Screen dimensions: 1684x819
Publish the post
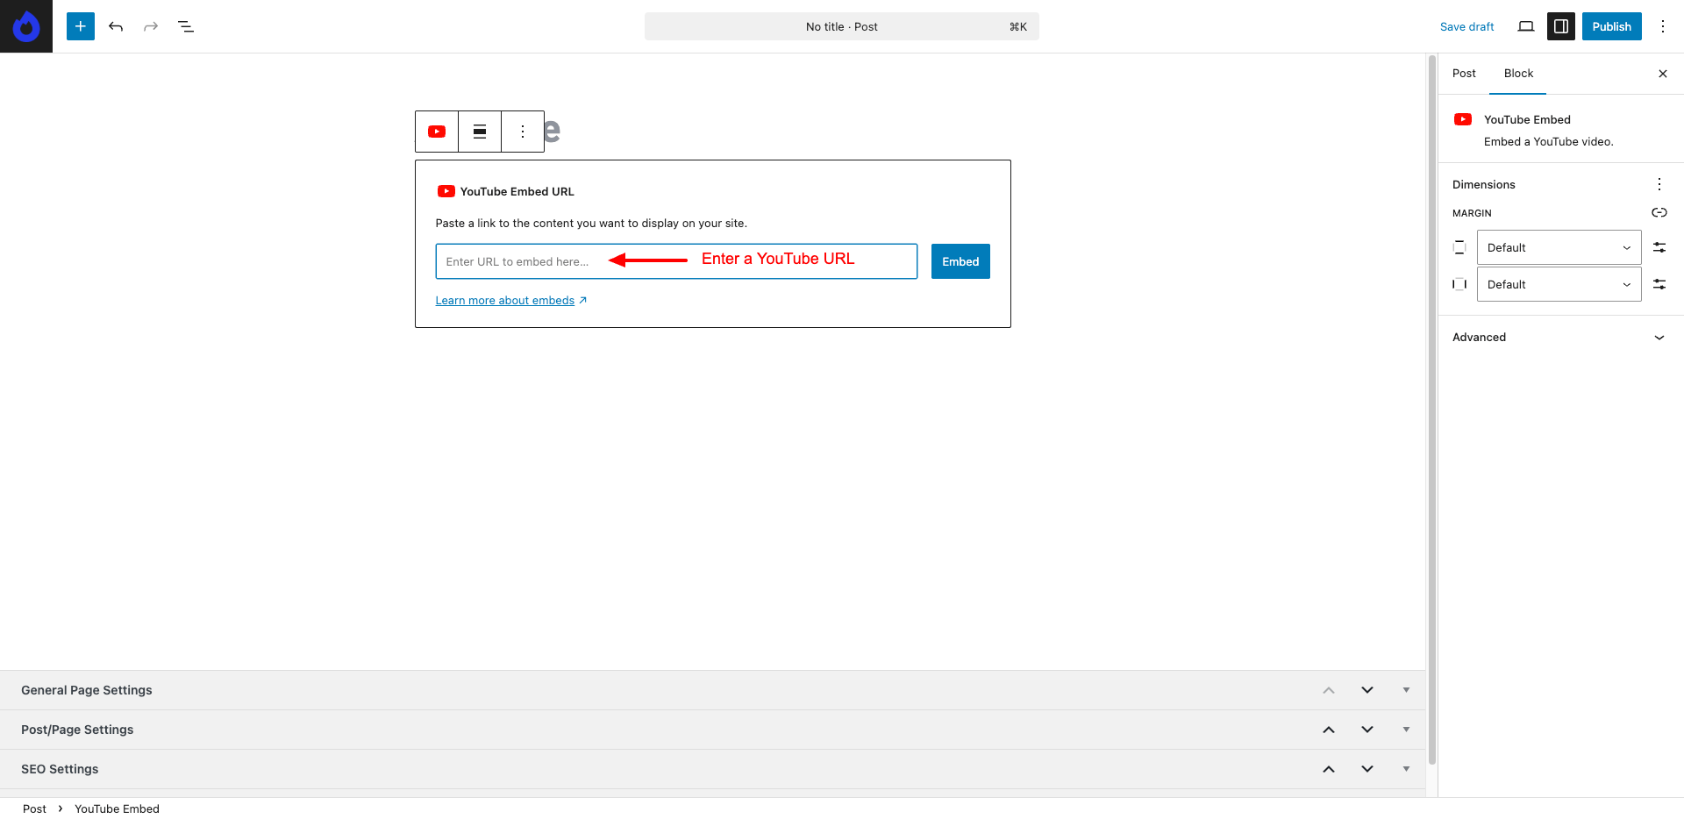click(x=1612, y=26)
